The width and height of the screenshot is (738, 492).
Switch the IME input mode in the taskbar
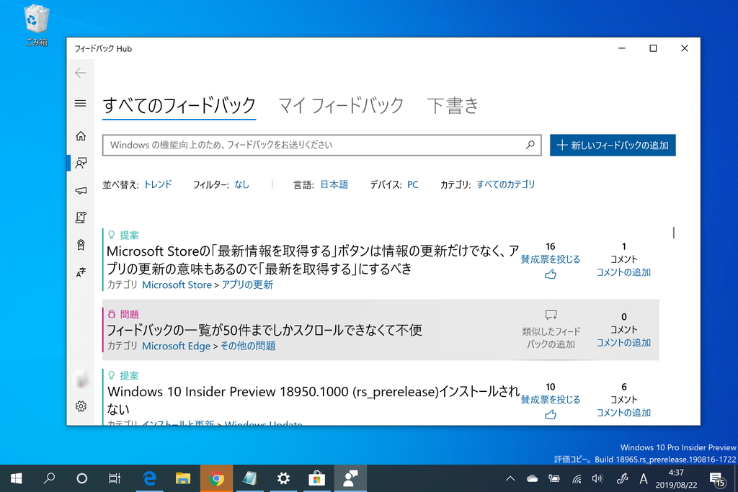644,478
